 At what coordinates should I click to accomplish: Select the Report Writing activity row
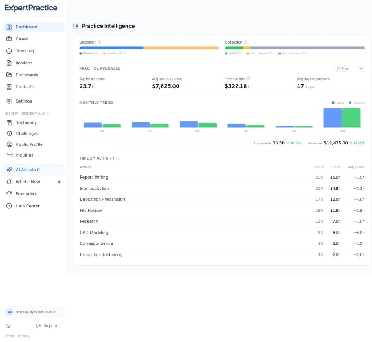pyautogui.click(x=222, y=177)
